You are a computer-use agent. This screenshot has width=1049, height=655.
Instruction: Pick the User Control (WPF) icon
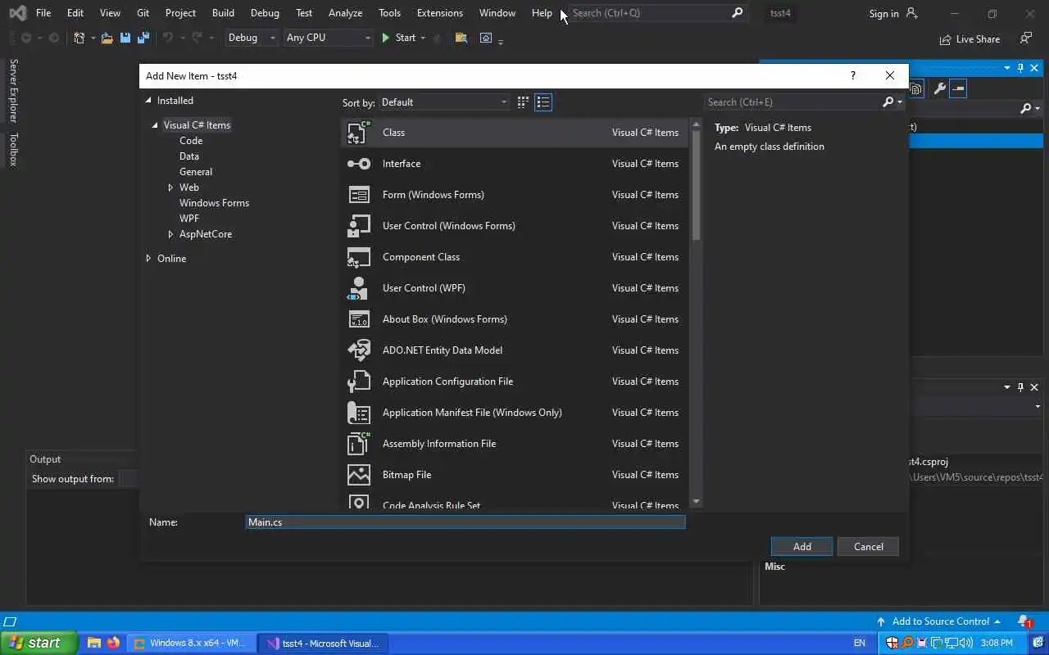tap(359, 288)
